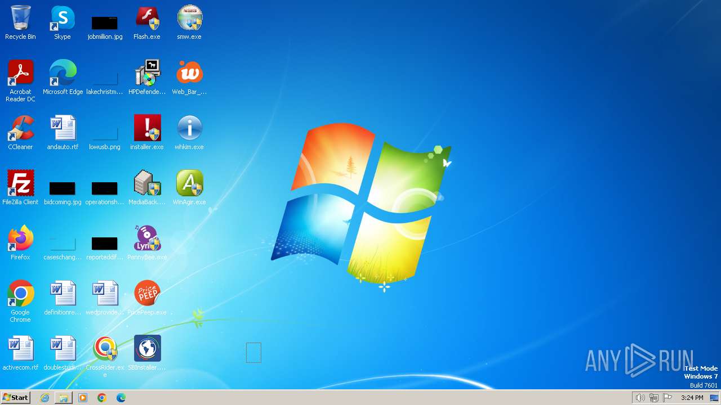Select the Recycle Bin icon
This screenshot has height=405, width=721.
pos(20,22)
